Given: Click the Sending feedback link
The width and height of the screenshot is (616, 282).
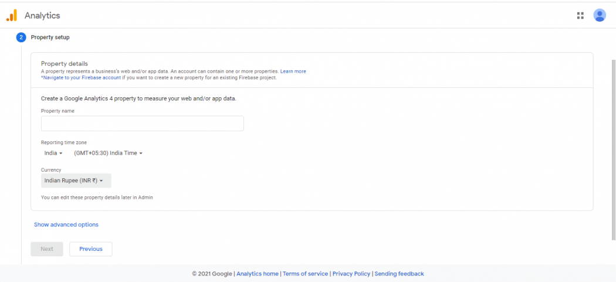Looking at the screenshot, I should [x=399, y=274].
